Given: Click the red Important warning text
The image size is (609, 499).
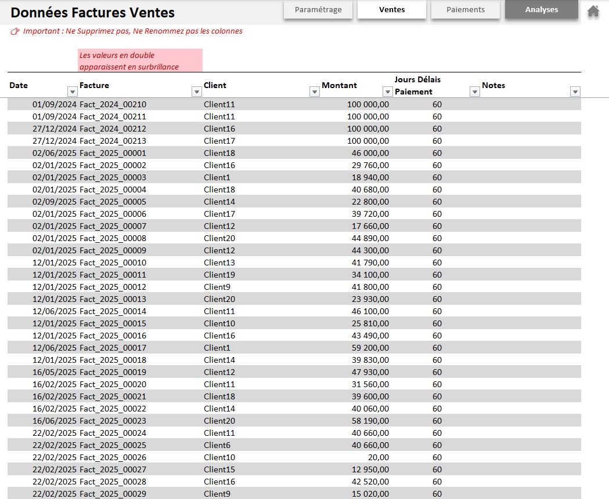Looking at the screenshot, I should [x=132, y=31].
